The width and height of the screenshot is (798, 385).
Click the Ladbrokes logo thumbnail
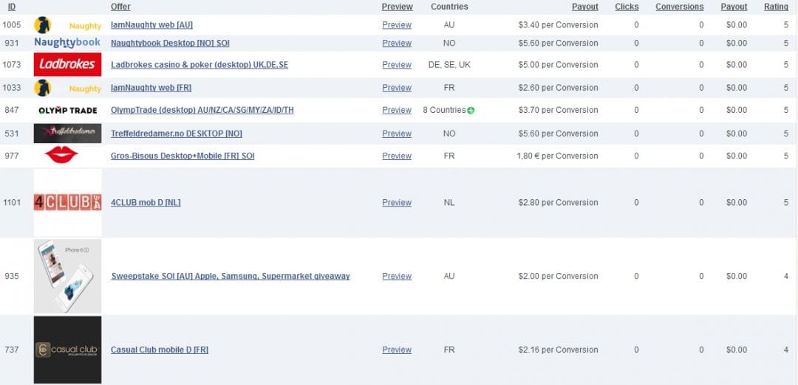click(x=67, y=64)
